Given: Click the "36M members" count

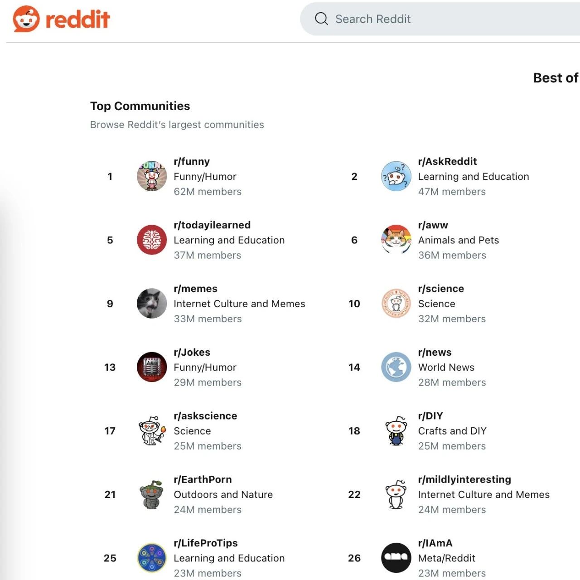Looking at the screenshot, I should [x=452, y=255].
